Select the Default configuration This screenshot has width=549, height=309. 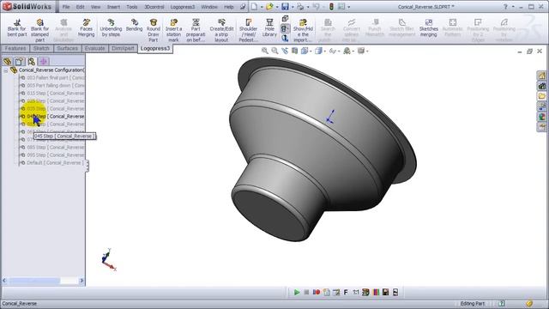[x=52, y=162]
